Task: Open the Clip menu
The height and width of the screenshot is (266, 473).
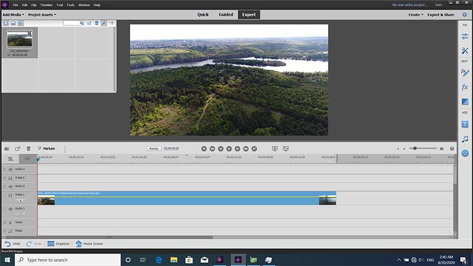Action: (x=34, y=5)
